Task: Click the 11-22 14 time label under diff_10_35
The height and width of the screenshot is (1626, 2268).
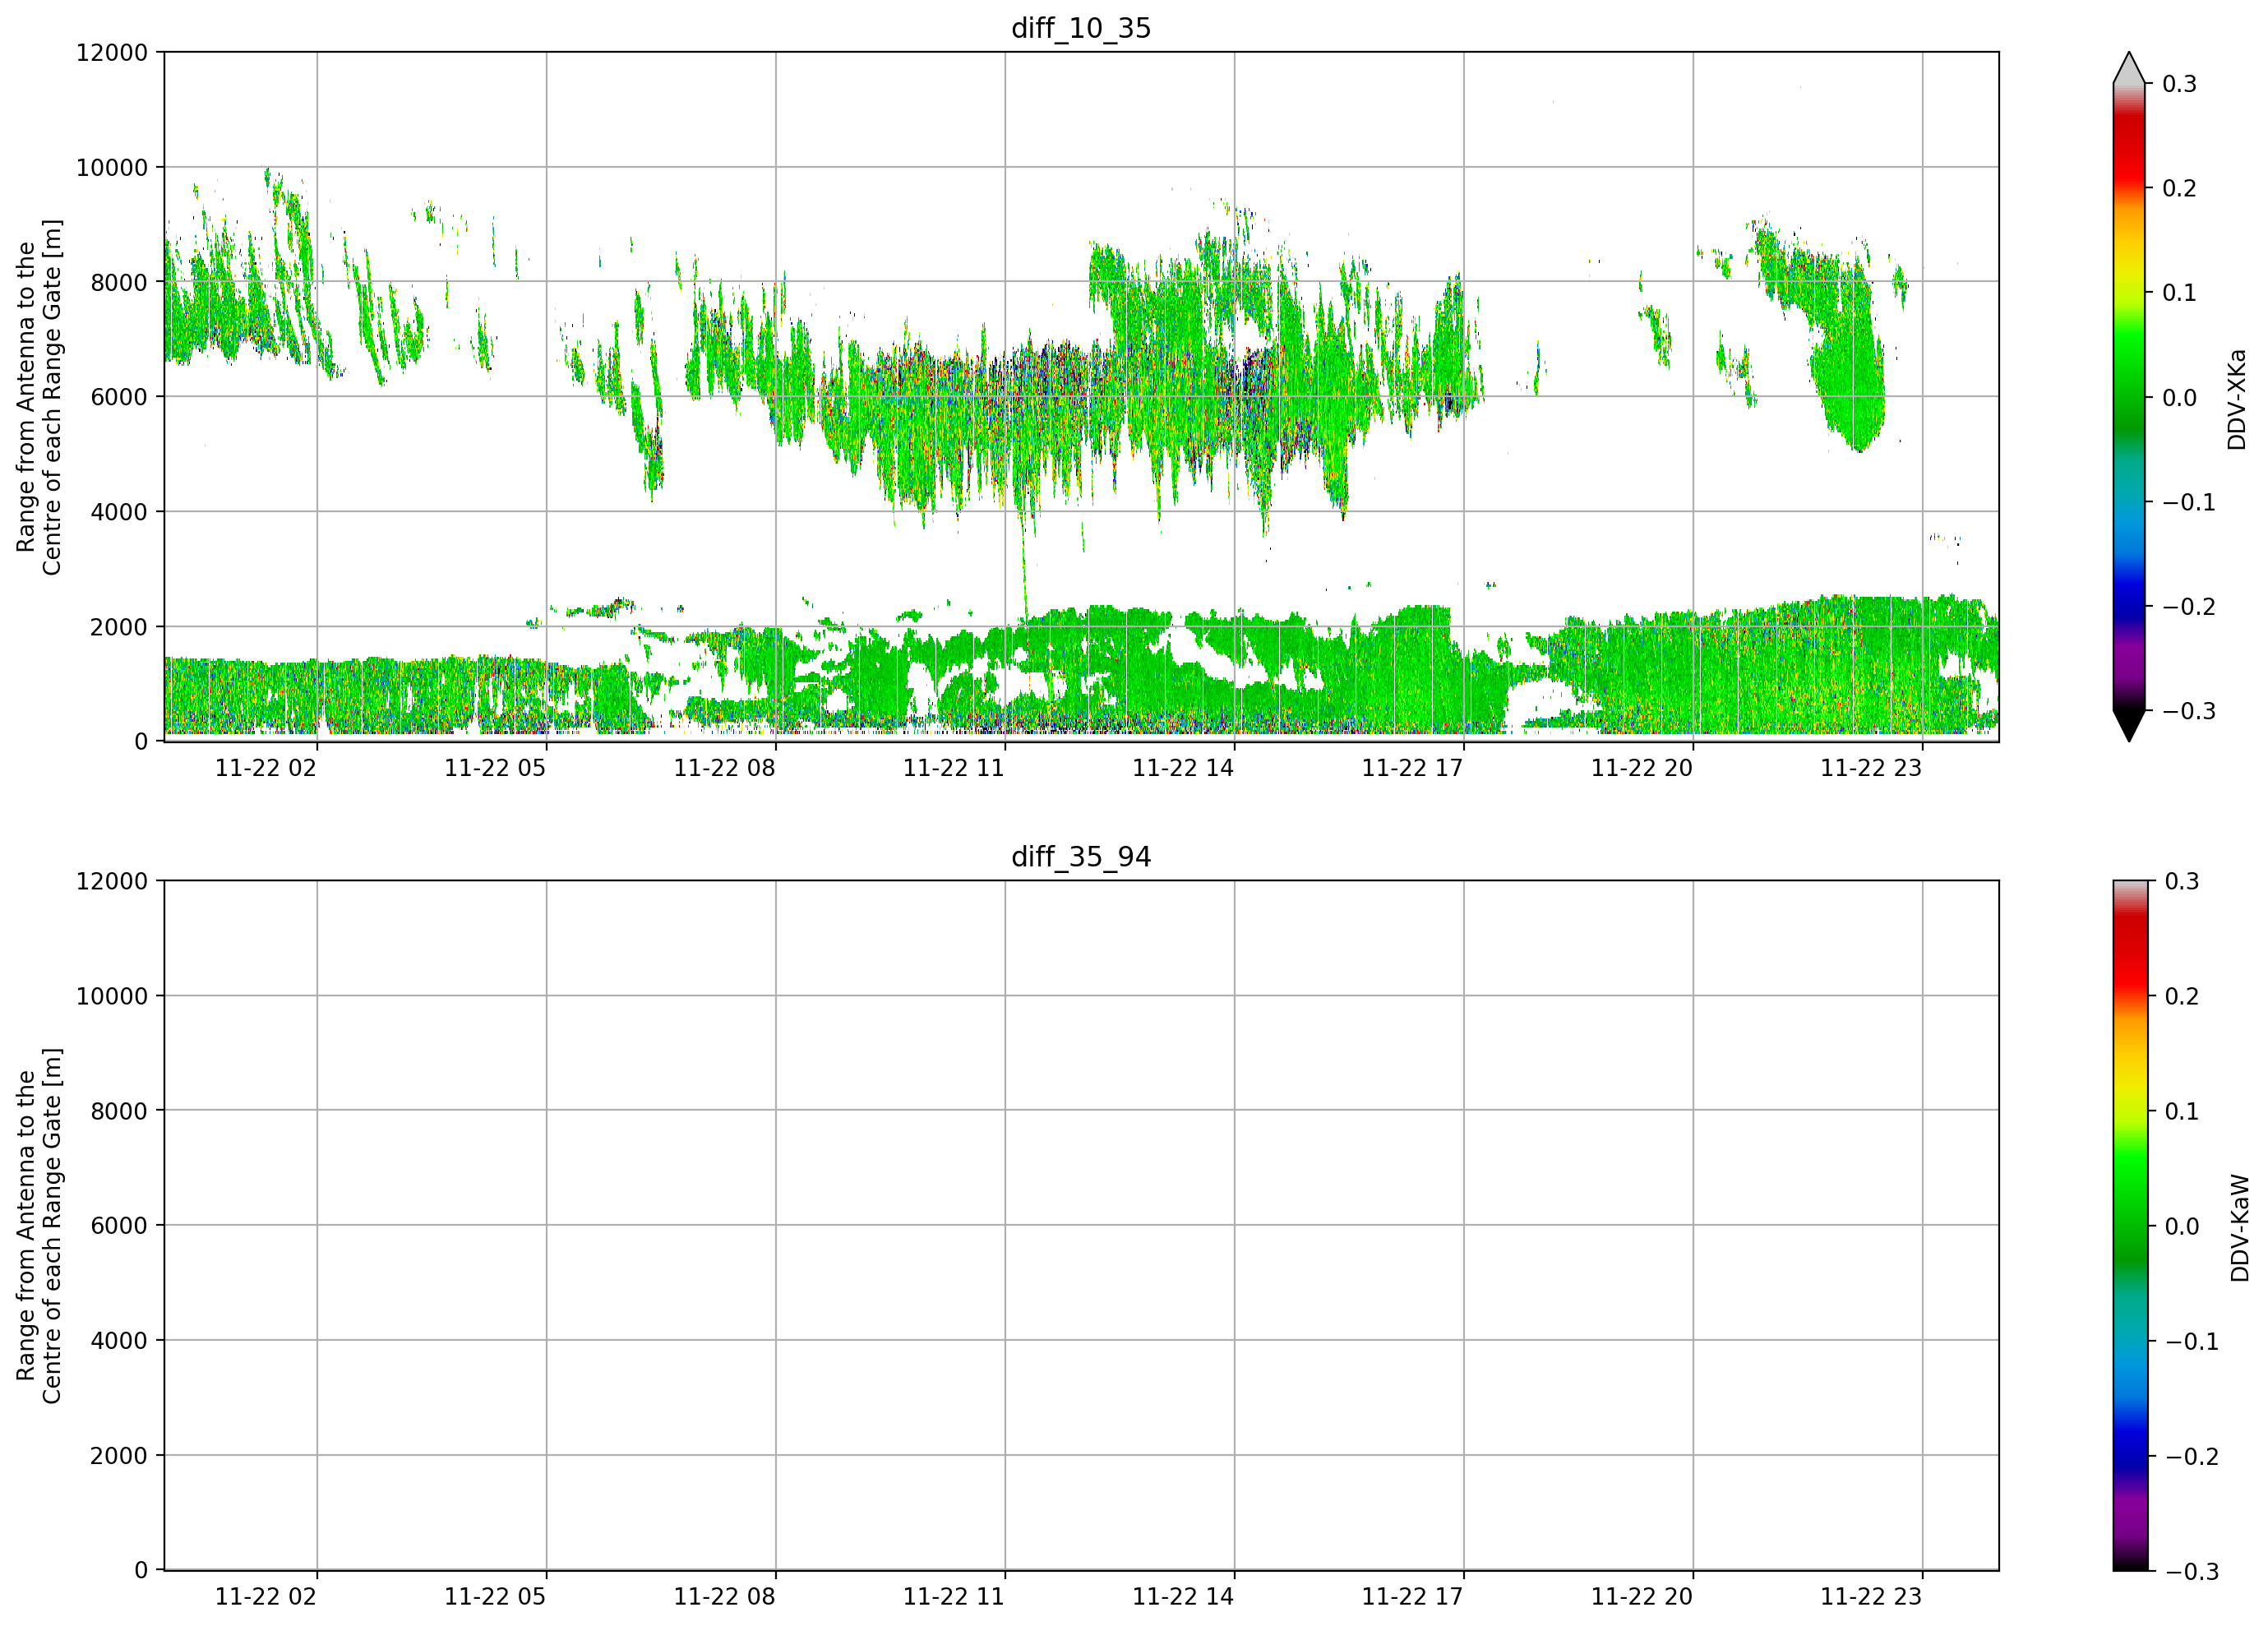Action: coord(1183,768)
